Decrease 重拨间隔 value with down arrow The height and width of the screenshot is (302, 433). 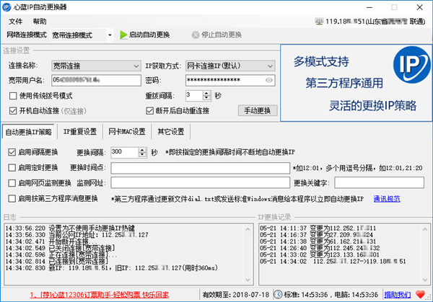coord(206,98)
